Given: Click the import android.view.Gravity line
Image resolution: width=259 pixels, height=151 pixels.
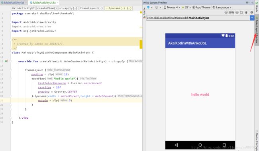Looking at the screenshot, I should (x=34, y=22).
